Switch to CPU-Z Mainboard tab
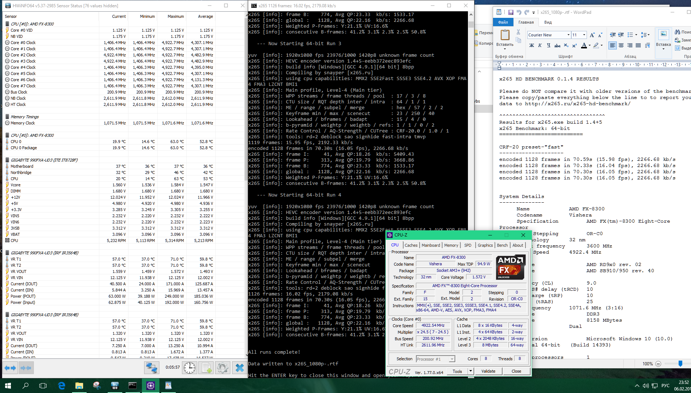This screenshot has height=393, width=691. coord(431,245)
